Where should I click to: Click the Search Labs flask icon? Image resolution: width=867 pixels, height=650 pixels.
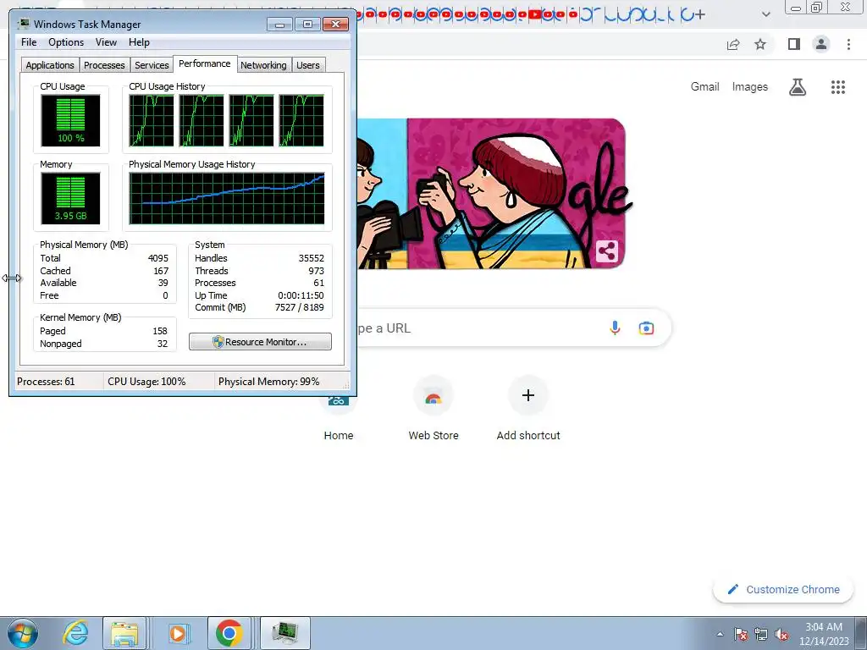[x=798, y=87]
